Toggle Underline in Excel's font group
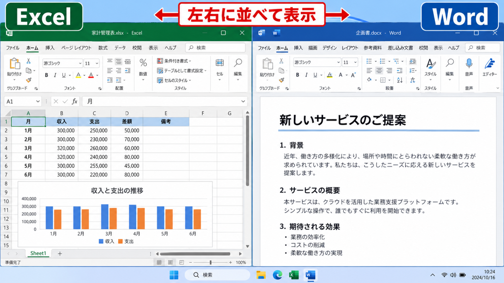The height and width of the screenshot is (283, 504). (64, 75)
